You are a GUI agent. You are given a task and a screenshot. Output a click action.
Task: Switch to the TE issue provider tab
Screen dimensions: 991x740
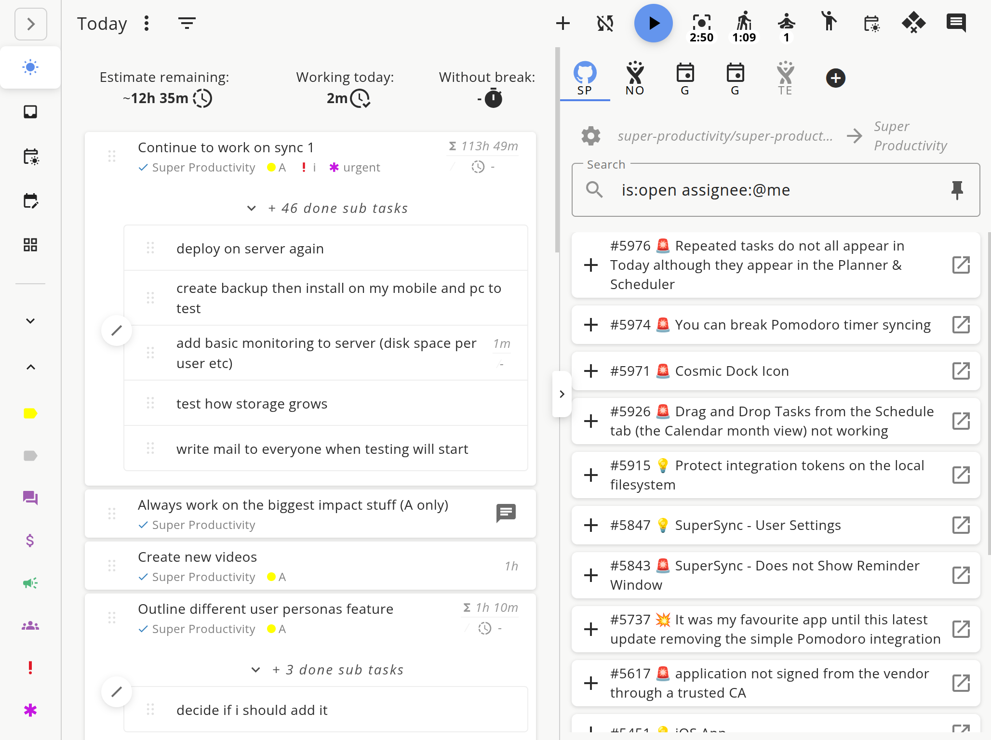click(785, 77)
